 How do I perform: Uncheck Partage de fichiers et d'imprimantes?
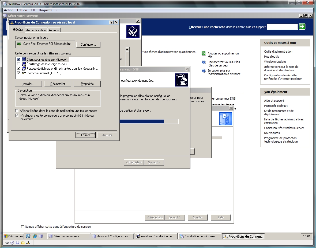pyautogui.click(x=19, y=69)
